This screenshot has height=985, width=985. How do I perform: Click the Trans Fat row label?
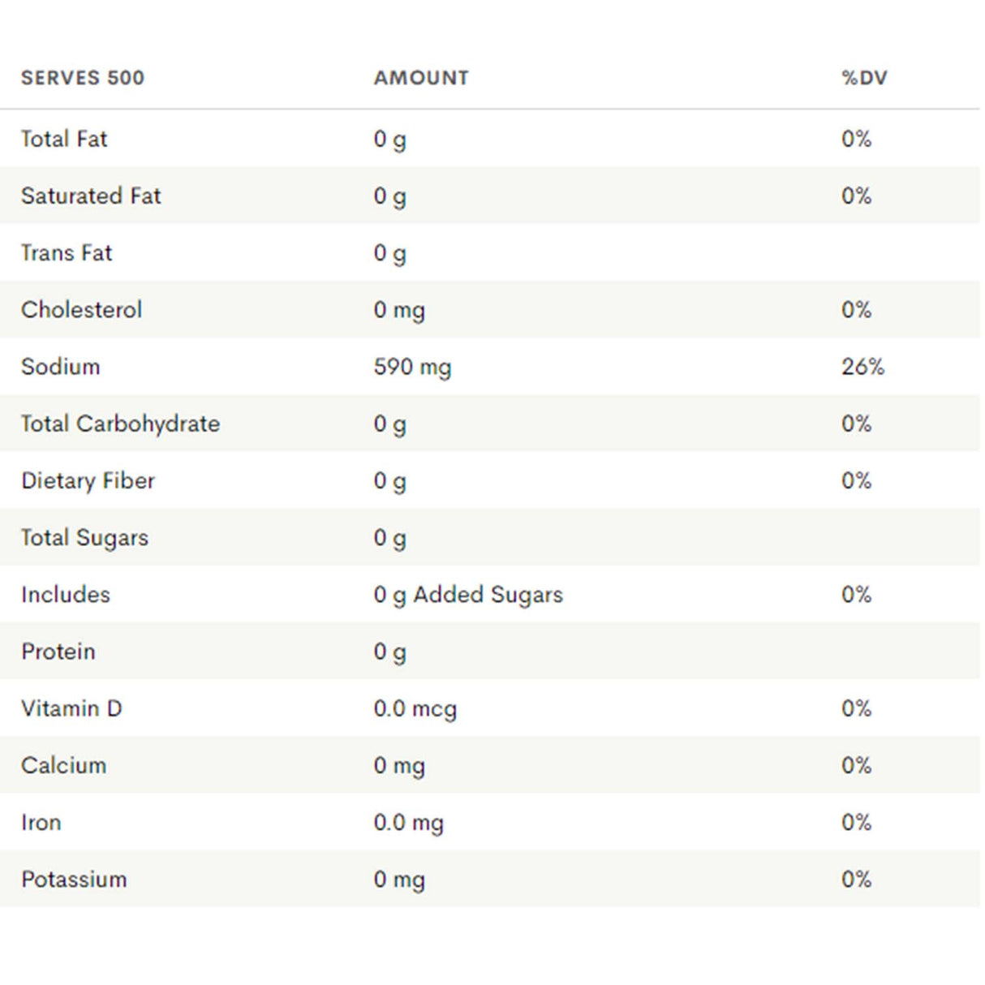[x=67, y=253]
